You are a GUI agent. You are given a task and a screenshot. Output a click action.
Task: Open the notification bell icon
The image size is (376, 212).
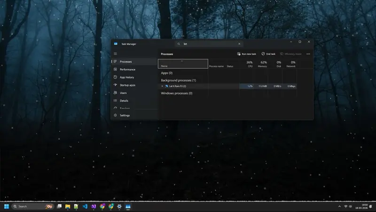tap(371, 206)
